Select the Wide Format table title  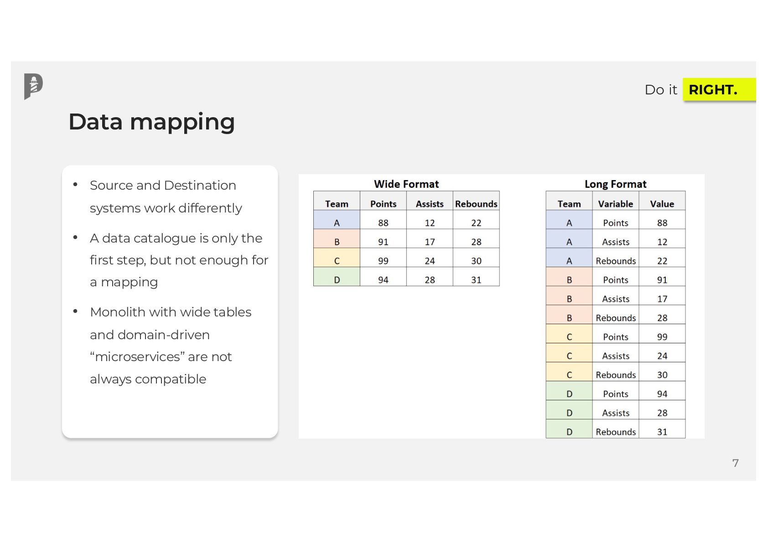[x=406, y=184]
